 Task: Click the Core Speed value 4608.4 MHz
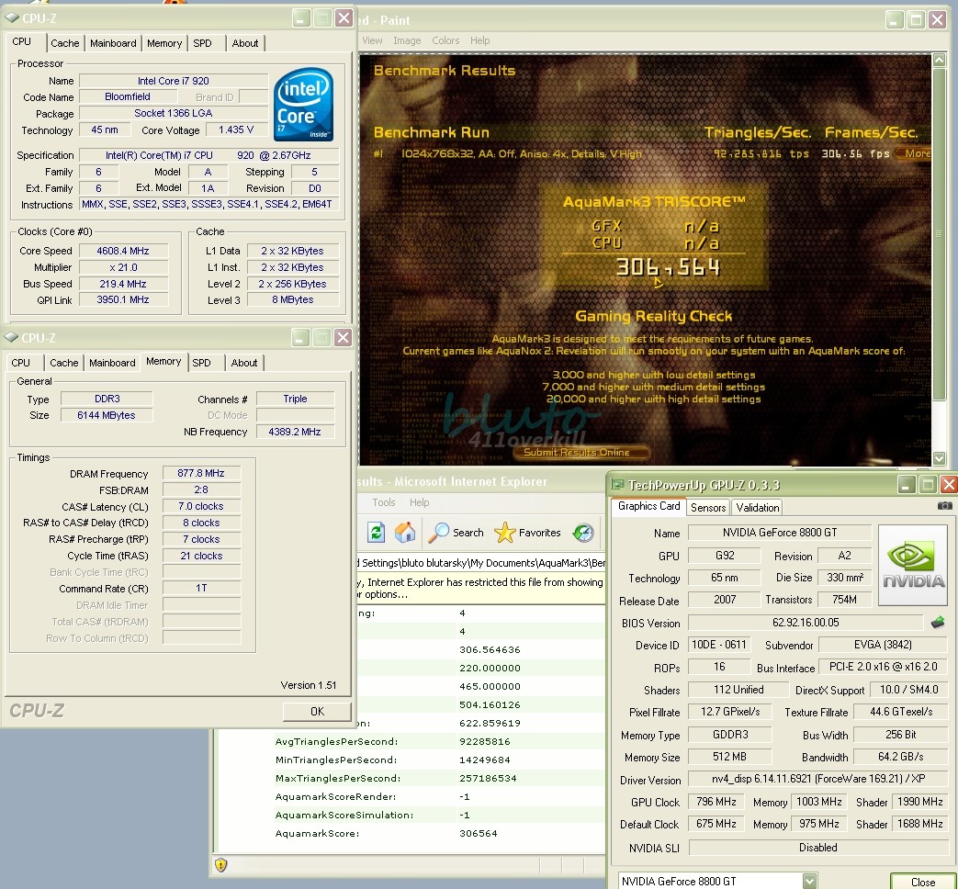click(x=123, y=251)
